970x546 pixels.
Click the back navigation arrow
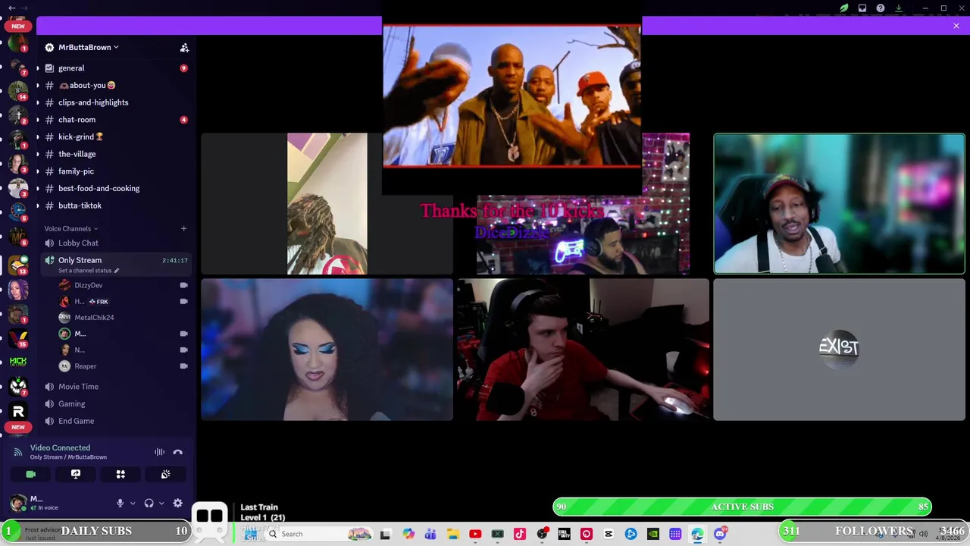pos(11,8)
